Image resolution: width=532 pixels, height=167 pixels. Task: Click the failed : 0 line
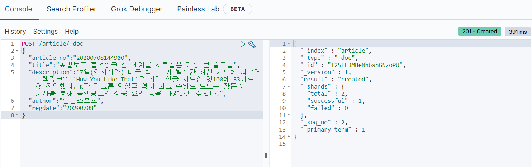[328, 108]
